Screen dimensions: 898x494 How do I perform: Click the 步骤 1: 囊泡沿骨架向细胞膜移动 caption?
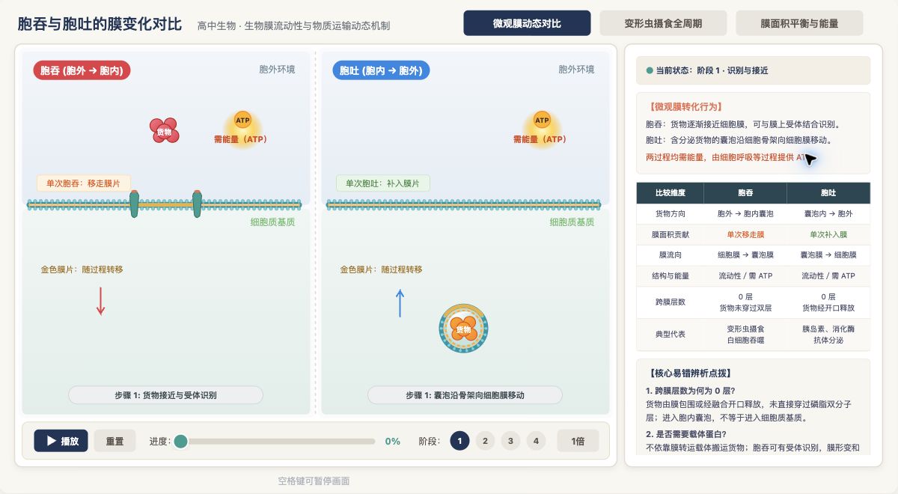[x=465, y=395]
